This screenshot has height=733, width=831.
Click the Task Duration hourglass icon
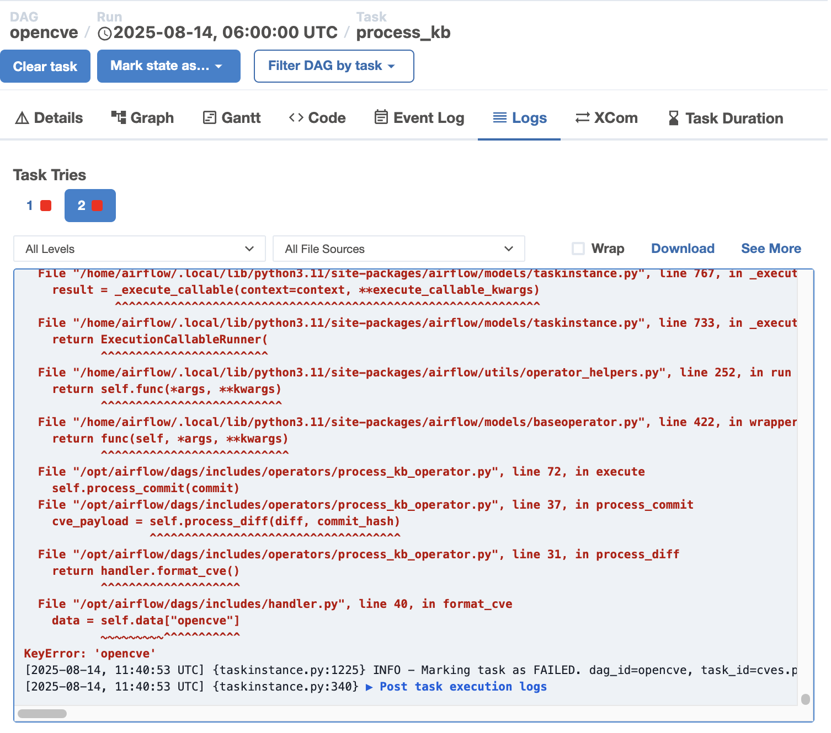674,117
